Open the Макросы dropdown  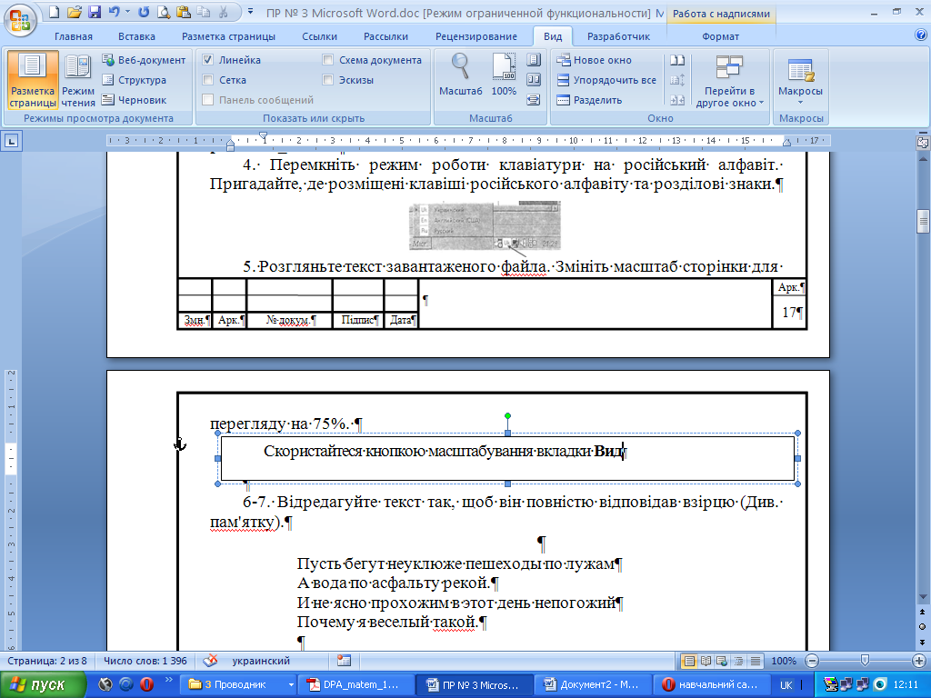coord(800,80)
